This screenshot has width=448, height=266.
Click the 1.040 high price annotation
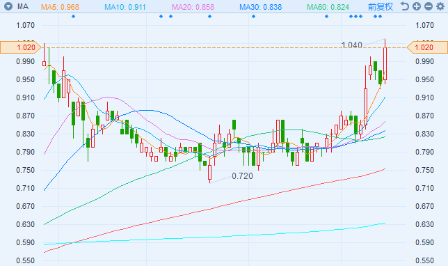click(x=352, y=45)
